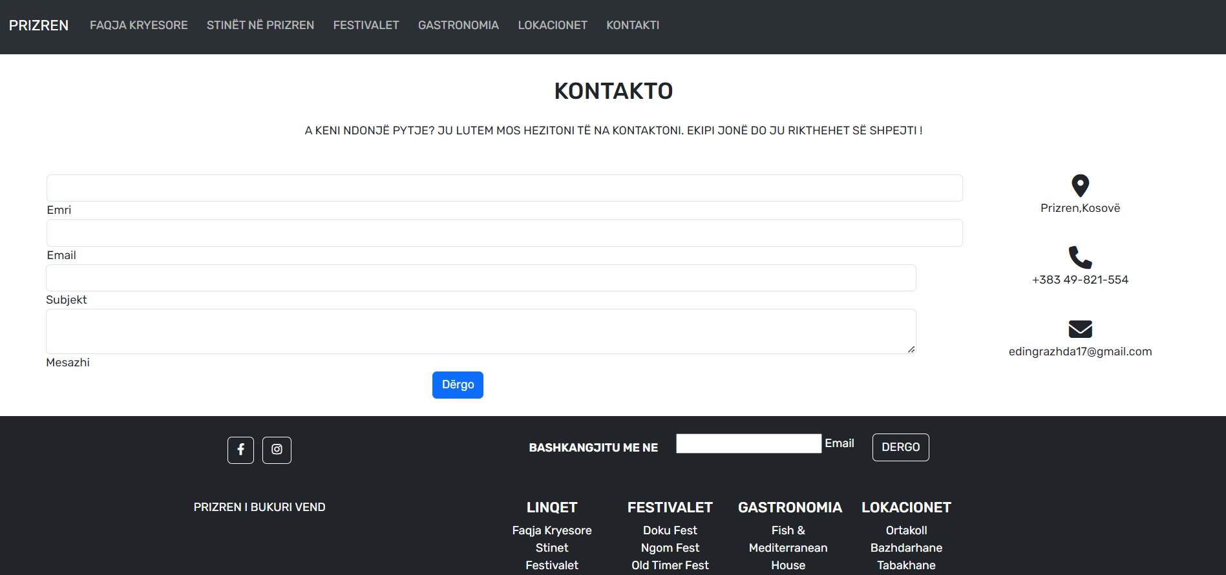Open Fish & Mediterranean House footer link
Screen dimensions: 1226x575
(788, 548)
